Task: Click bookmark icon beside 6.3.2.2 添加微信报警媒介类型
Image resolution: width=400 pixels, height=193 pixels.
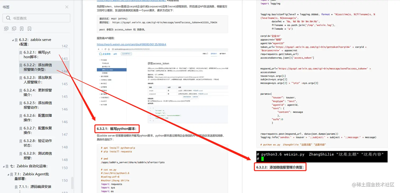Action: pyautogui.click(x=21, y=65)
